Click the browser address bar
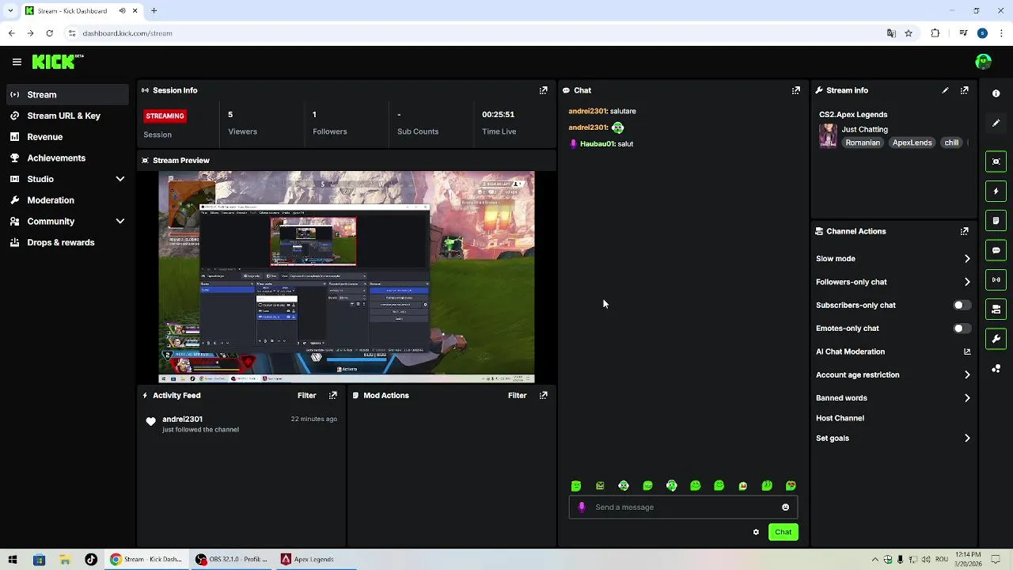 (x=475, y=33)
